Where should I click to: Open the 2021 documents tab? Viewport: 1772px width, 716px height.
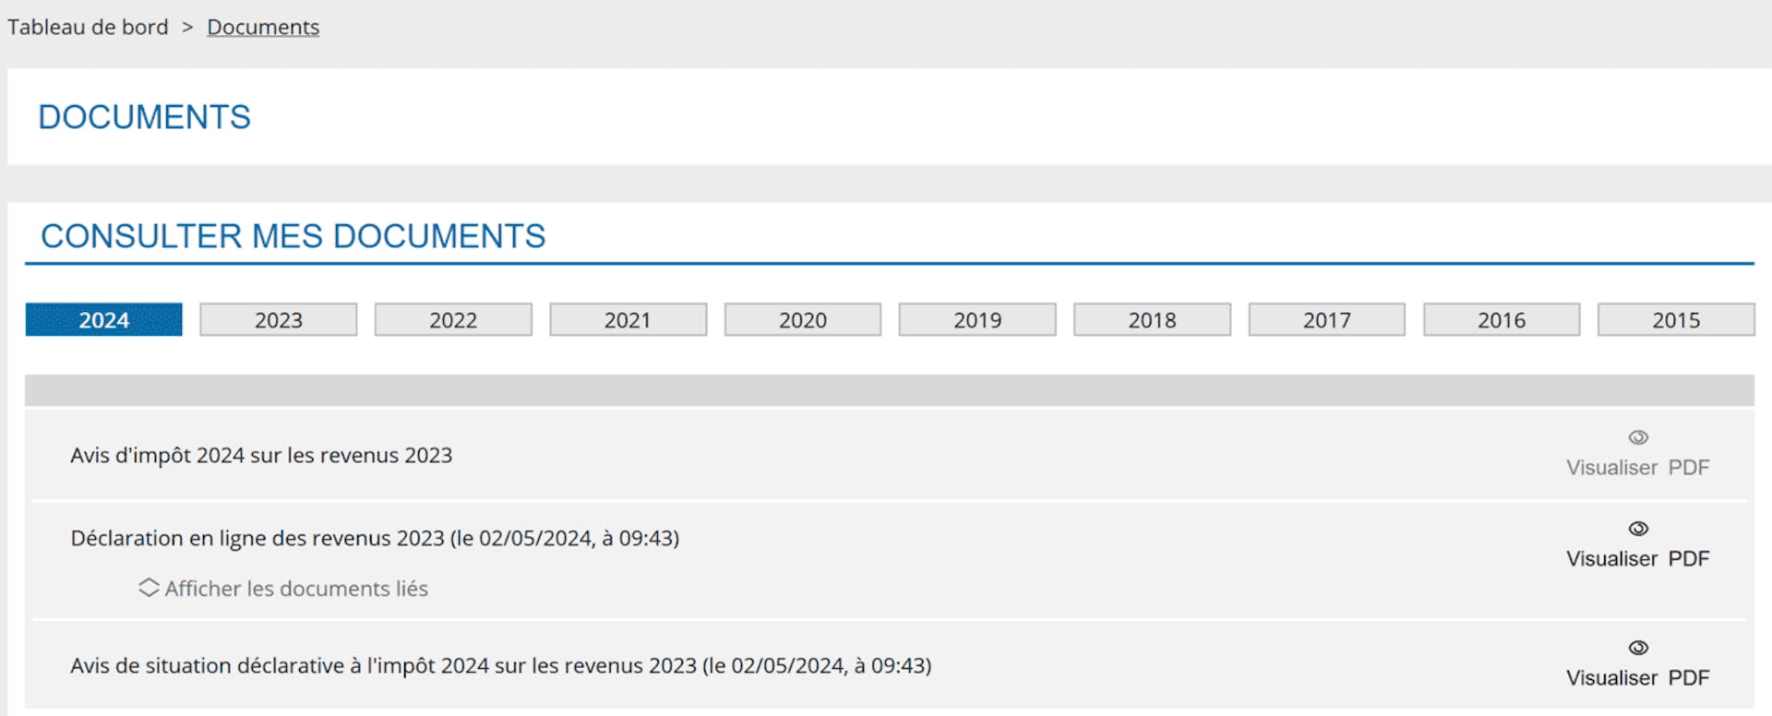[628, 320]
